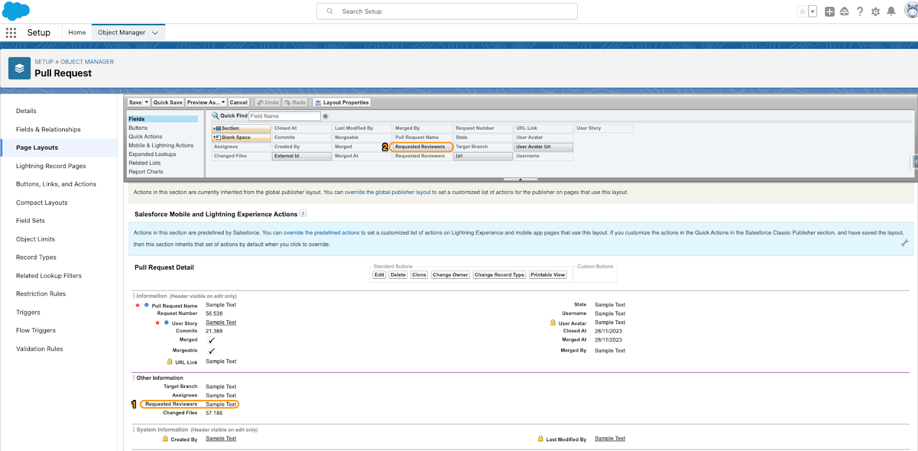Open the Preview As dropdown
This screenshot has width=918, height=451.
coord(206,103)
